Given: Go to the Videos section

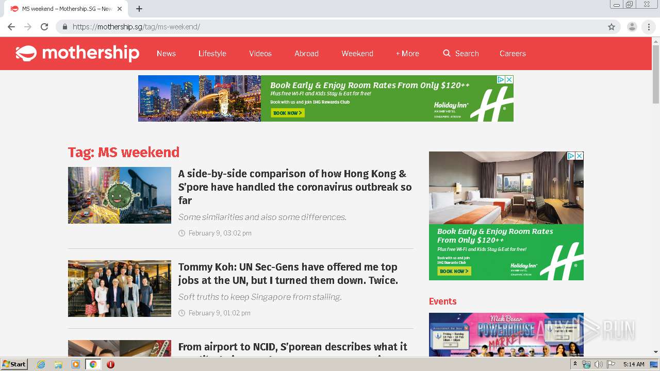Looking at the screenshot, I should pyautogui.click(x=260, y=54).
